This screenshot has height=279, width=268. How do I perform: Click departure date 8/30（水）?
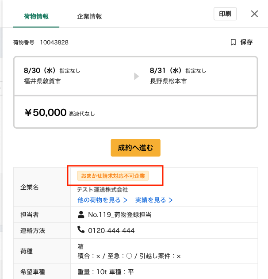(x=41, y=70)
